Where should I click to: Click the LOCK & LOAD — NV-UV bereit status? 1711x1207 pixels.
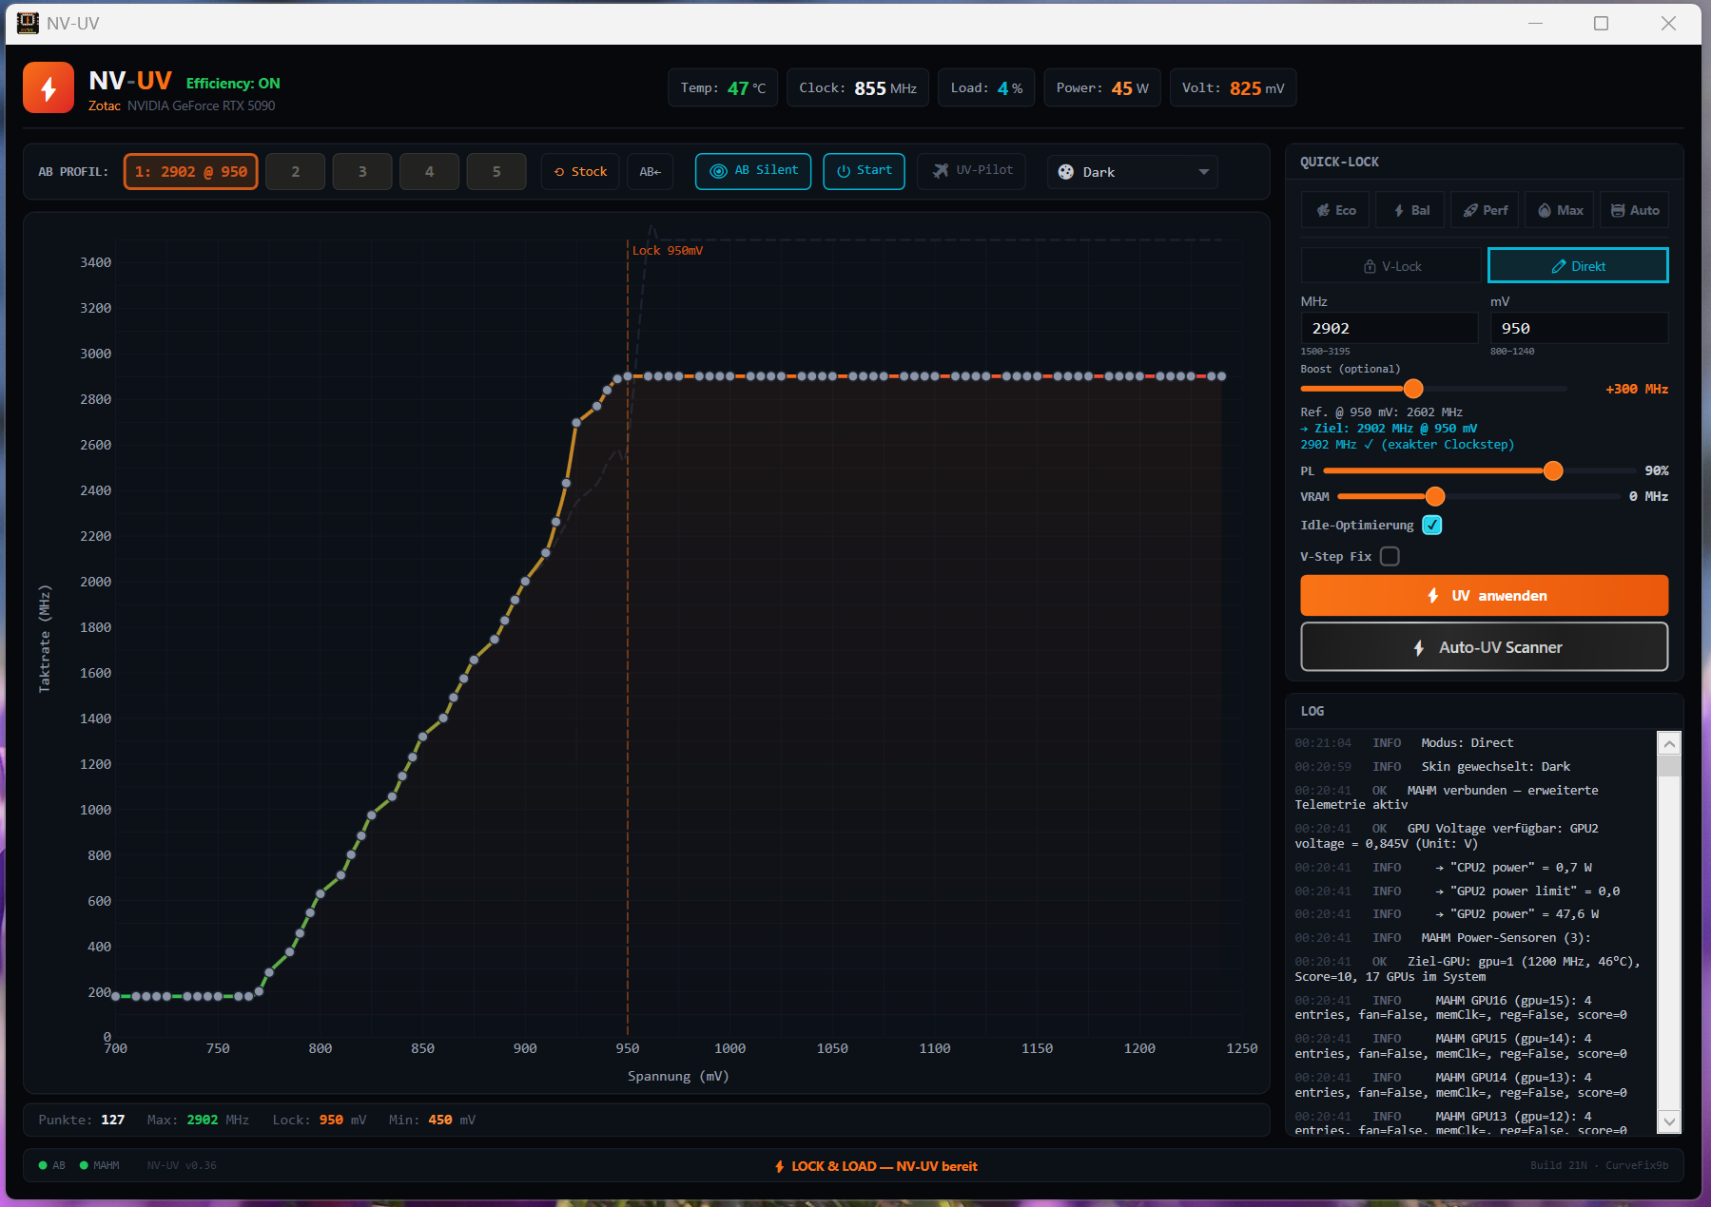(x=876, y=1166)
